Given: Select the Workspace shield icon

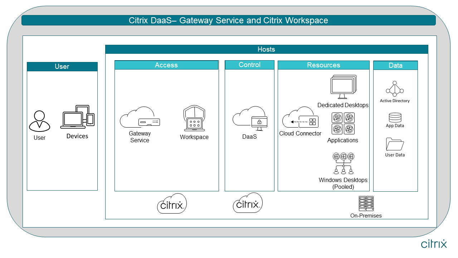Looking at the screenshot, I should (x=194, y=118).
